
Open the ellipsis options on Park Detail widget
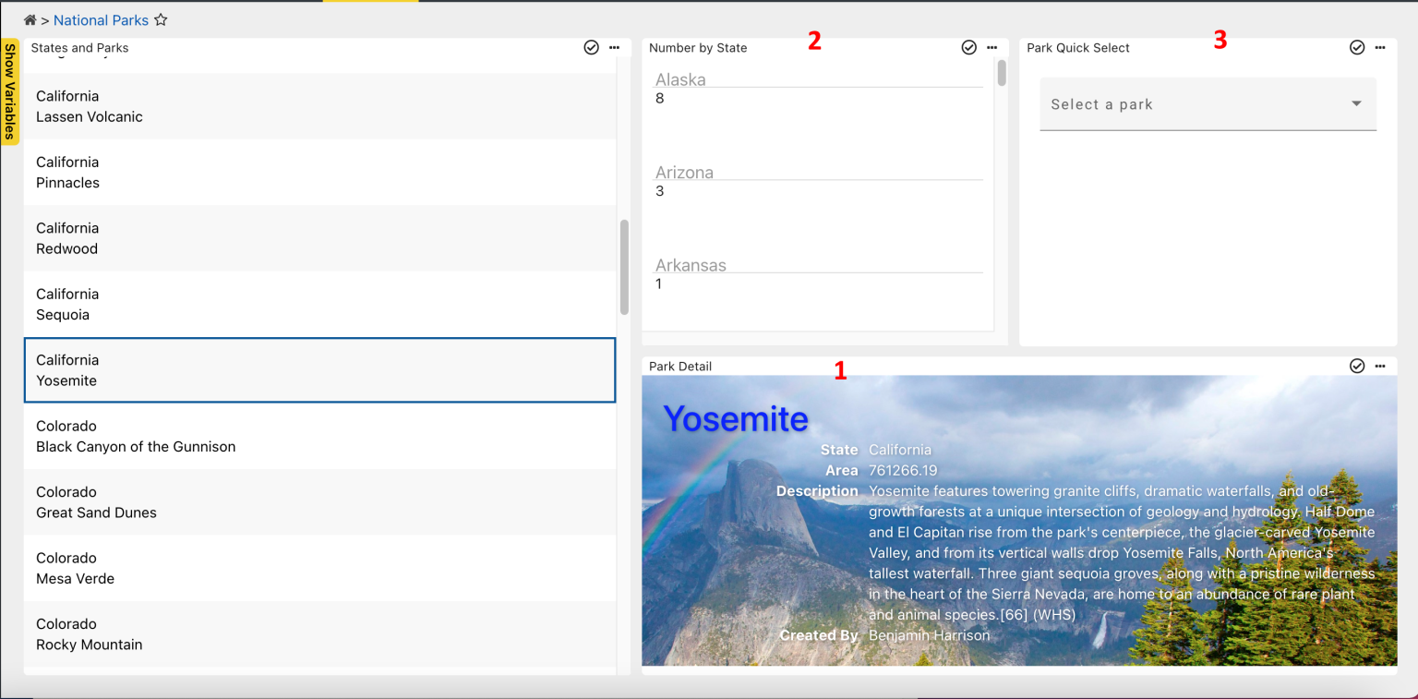(x=1380, y=366)
